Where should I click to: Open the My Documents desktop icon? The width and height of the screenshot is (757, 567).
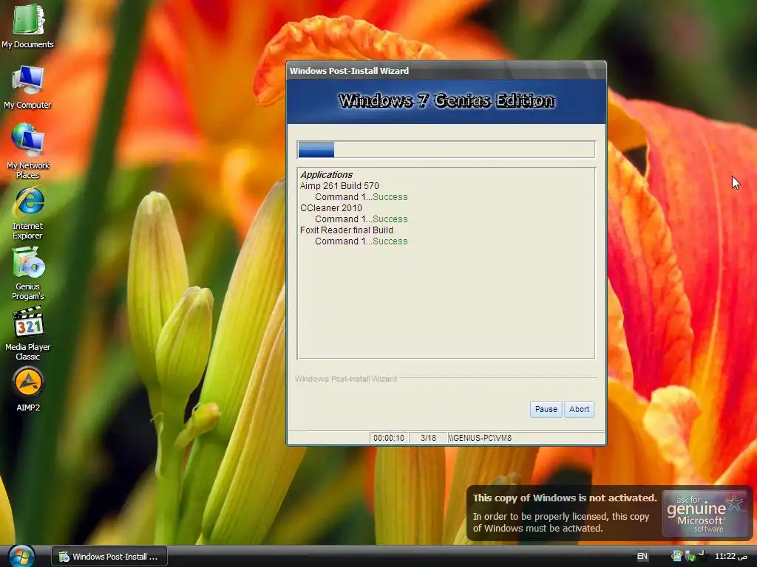(x=27, y=25)
